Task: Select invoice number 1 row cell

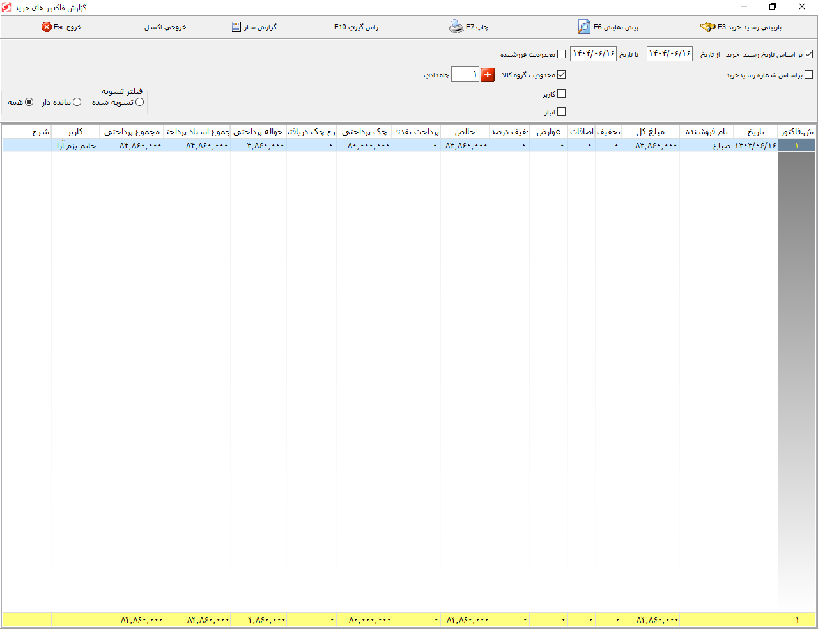Action: tap(797, 146)
